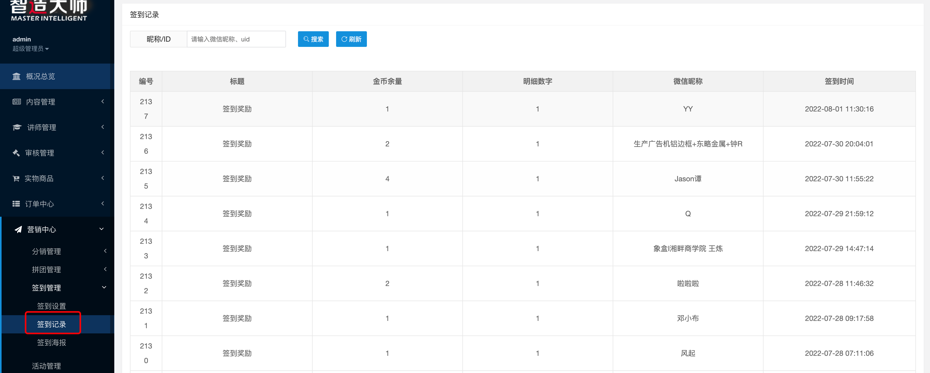Click the 明细数字 column header
This screenshot has width=930, height=373.
coord(538,82)
